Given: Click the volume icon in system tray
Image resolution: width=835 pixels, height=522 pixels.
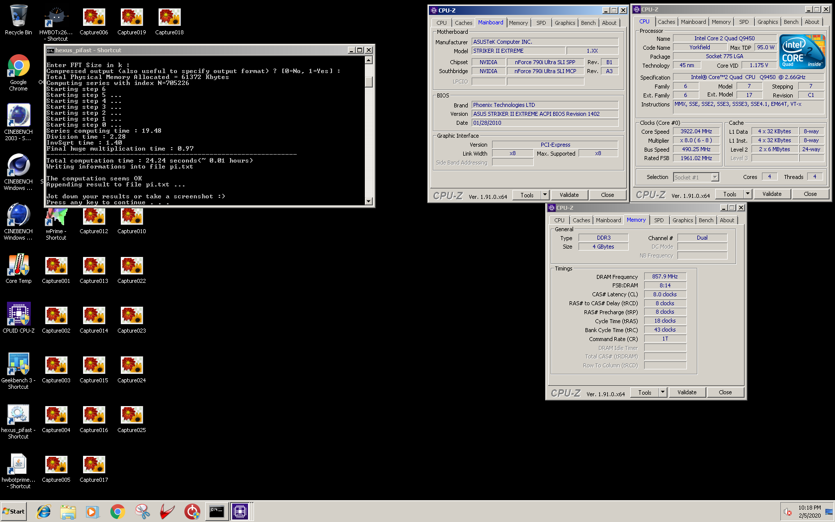Looking at the screenshot, I should click(787, 512).
